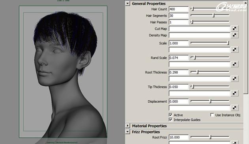Click the Hair Count slider
The image size is (249, 144).
click(x=210, y=9)
